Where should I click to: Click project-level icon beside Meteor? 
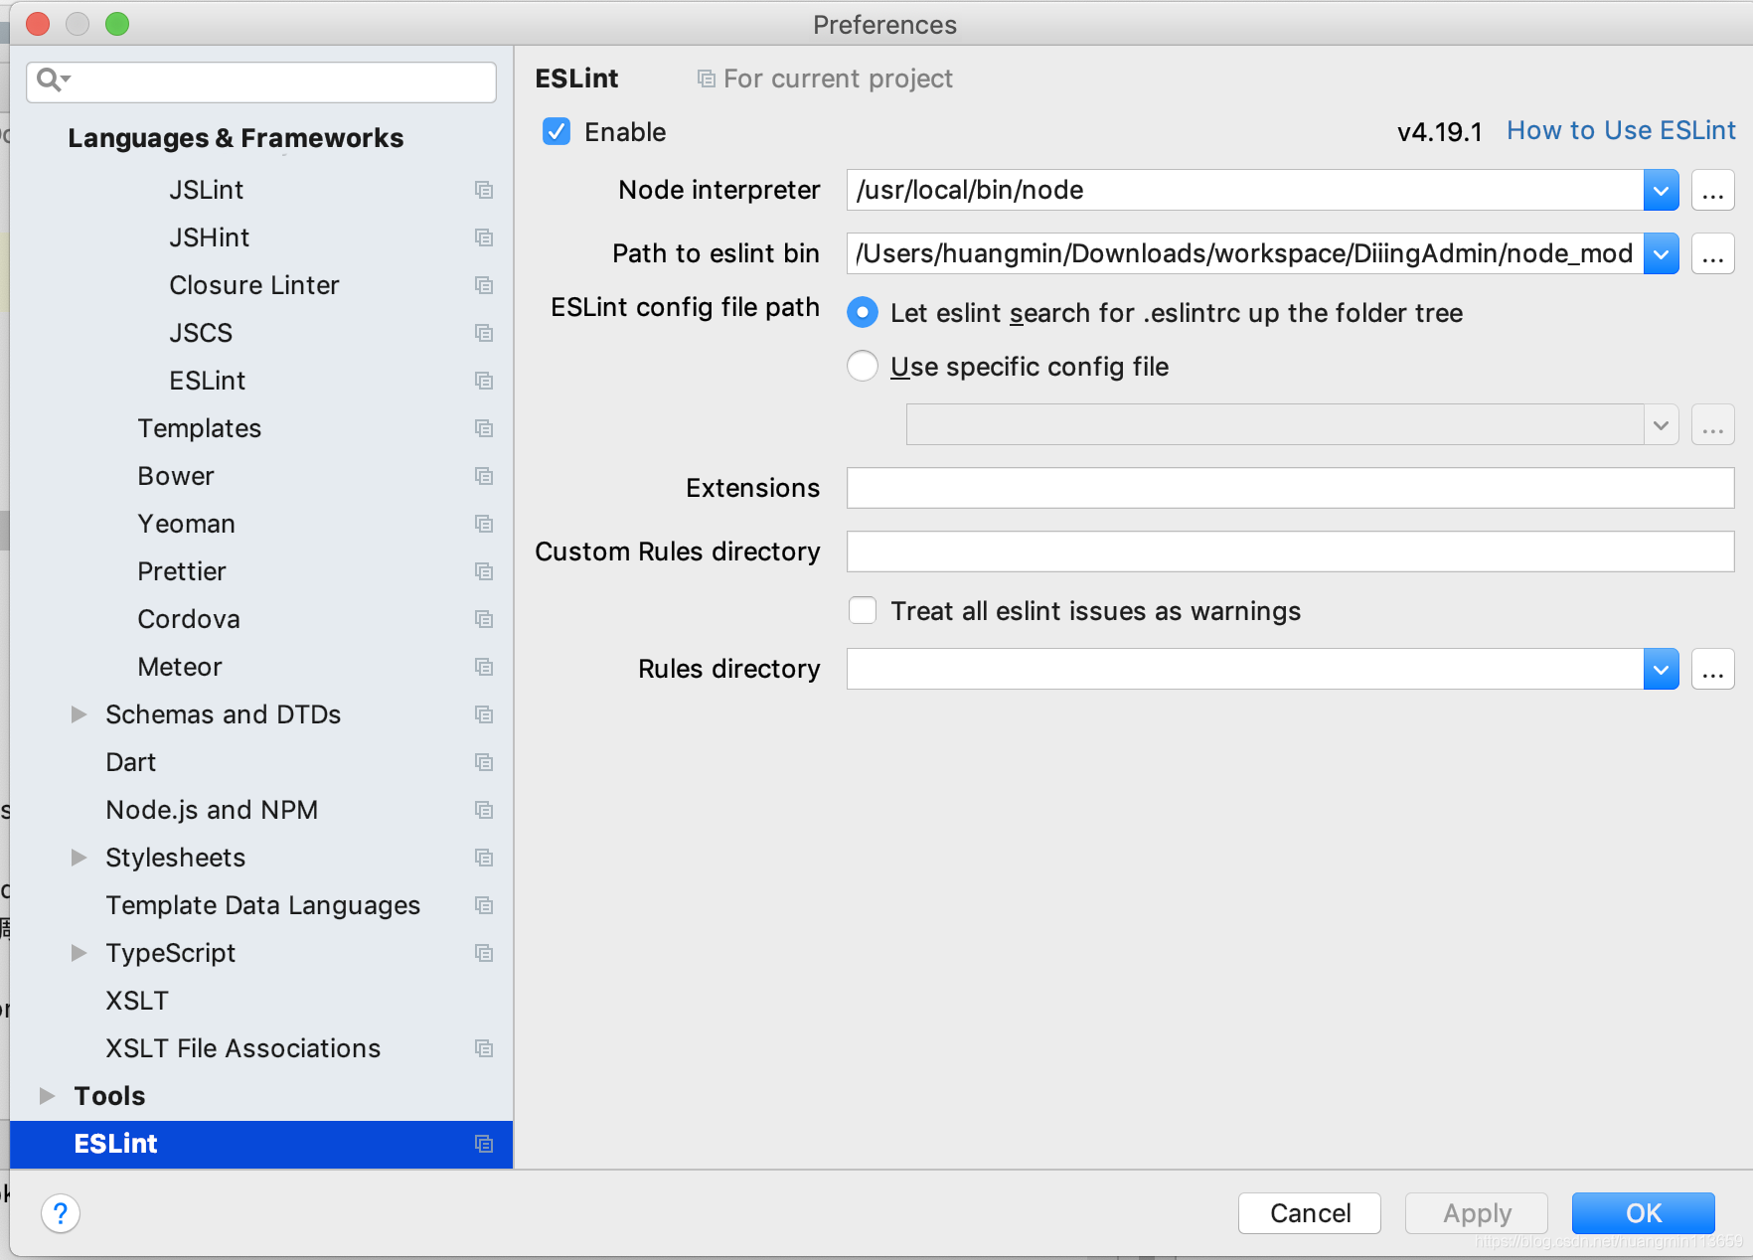click(484, 667)
